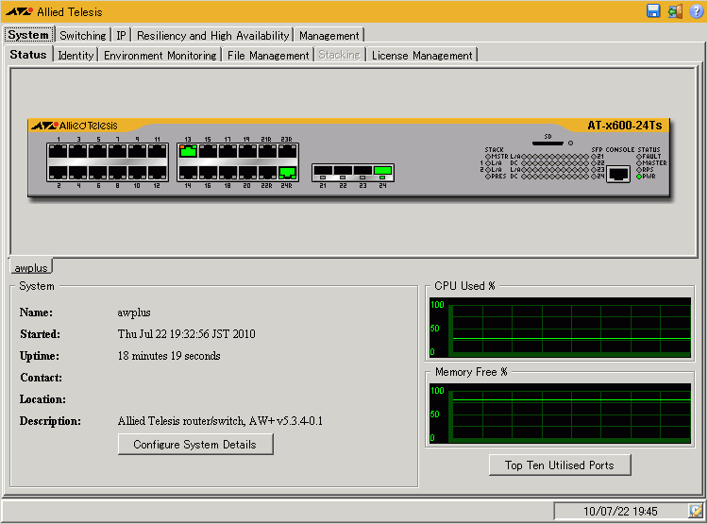
Task: Click the green PWR status LED
Action: (639, 177)
